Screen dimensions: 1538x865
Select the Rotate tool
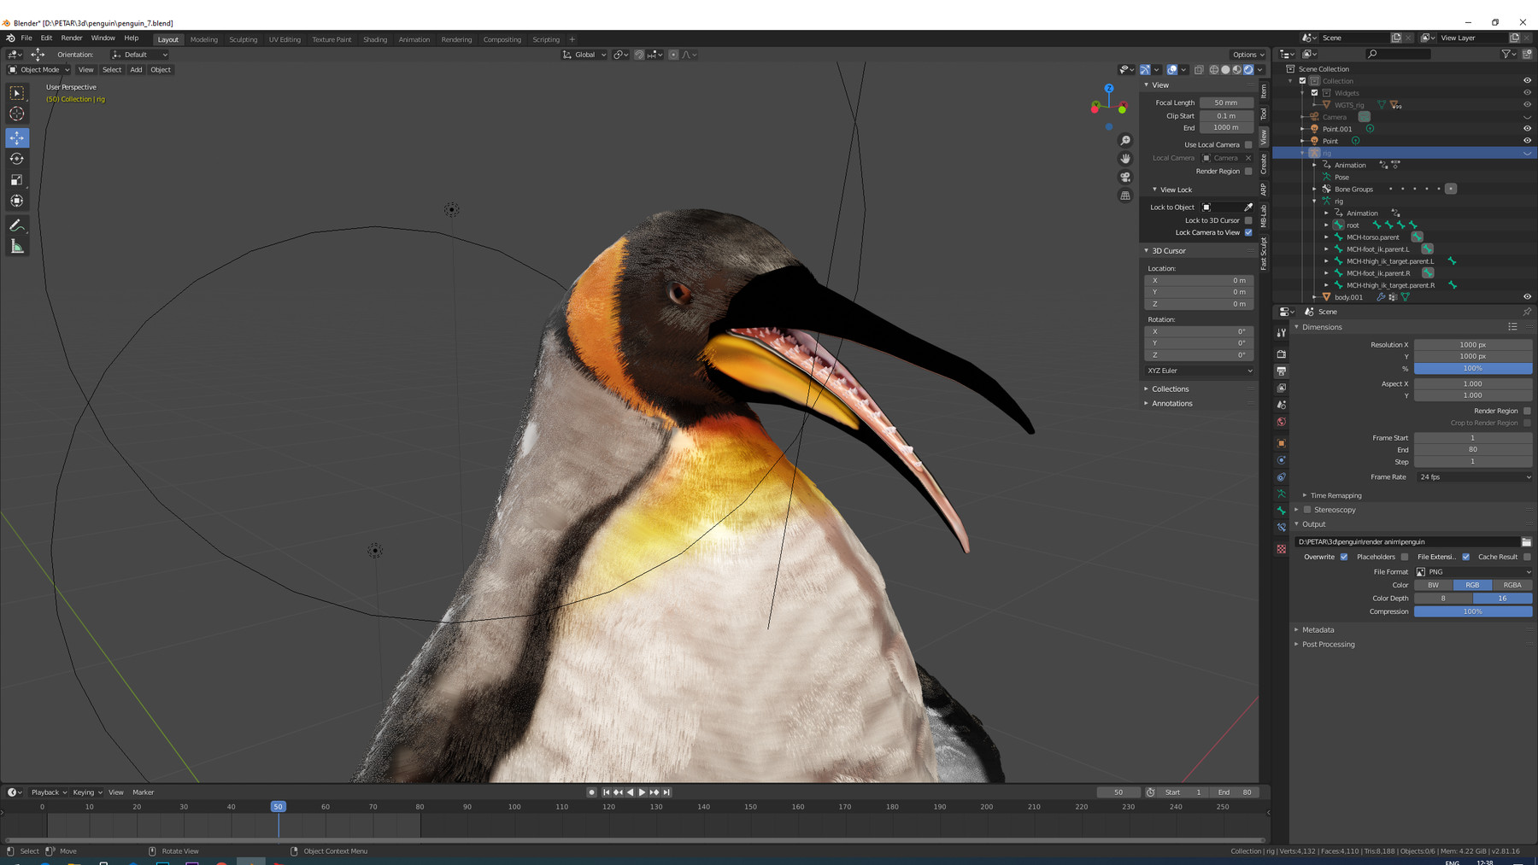coord(17,159)
